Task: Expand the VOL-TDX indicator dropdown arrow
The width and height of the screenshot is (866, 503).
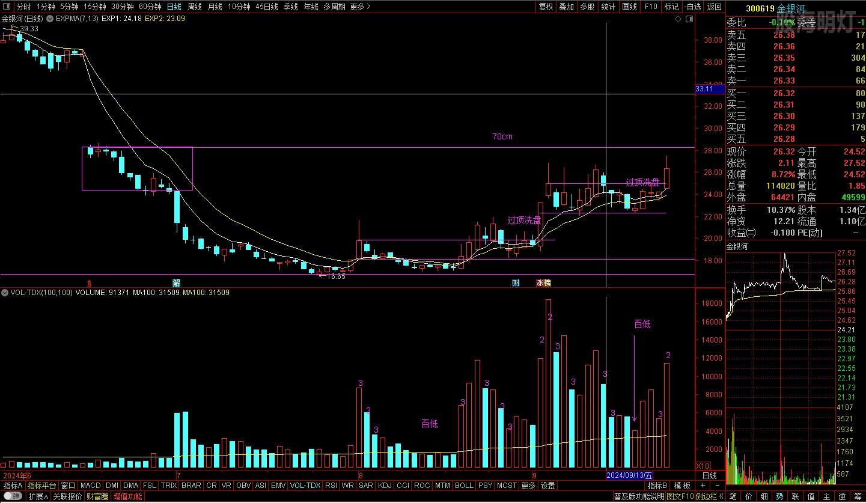Action: click(x=6, y=293)
